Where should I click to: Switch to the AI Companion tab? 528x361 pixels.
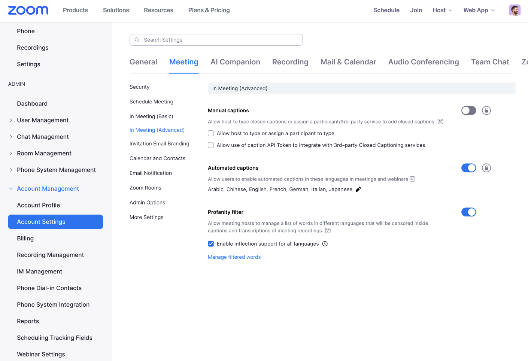tap(235, 62)
